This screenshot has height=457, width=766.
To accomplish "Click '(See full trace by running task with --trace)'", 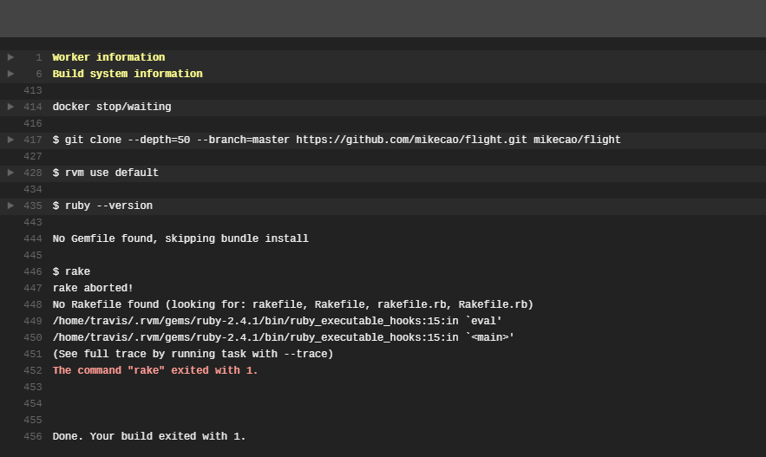I will point(193,354).
